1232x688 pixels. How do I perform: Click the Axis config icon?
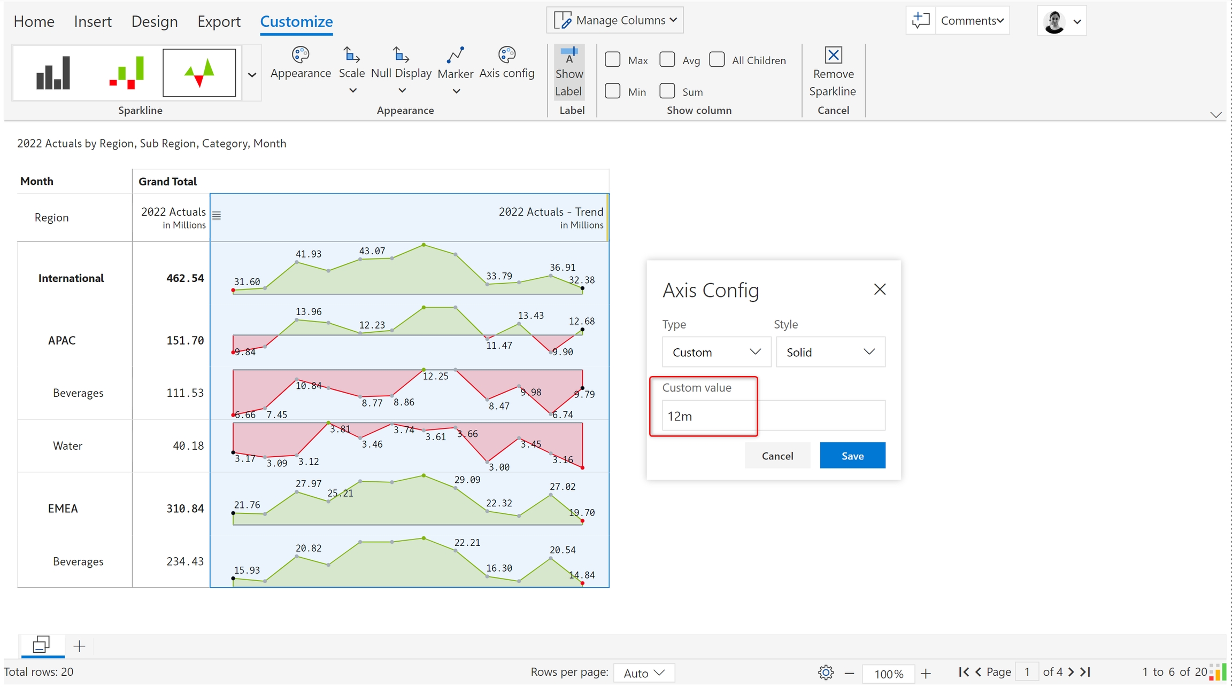point(506,55)
